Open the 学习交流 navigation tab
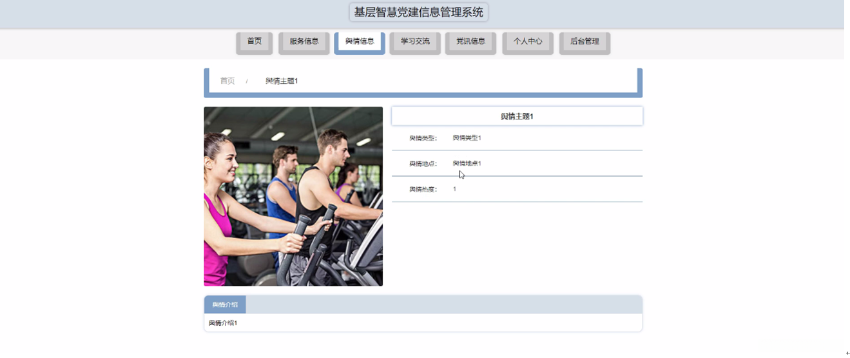This screenshot has width=850, height=358. [415, 42]
